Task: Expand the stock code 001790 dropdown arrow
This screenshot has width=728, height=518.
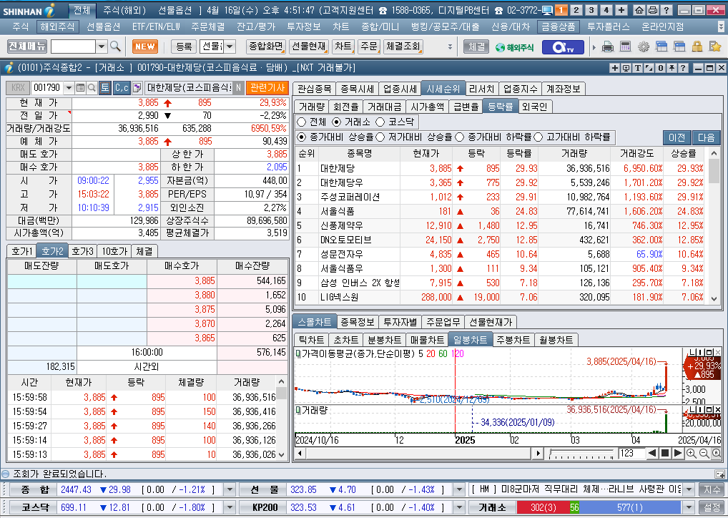Action: (x=69, y=88)
